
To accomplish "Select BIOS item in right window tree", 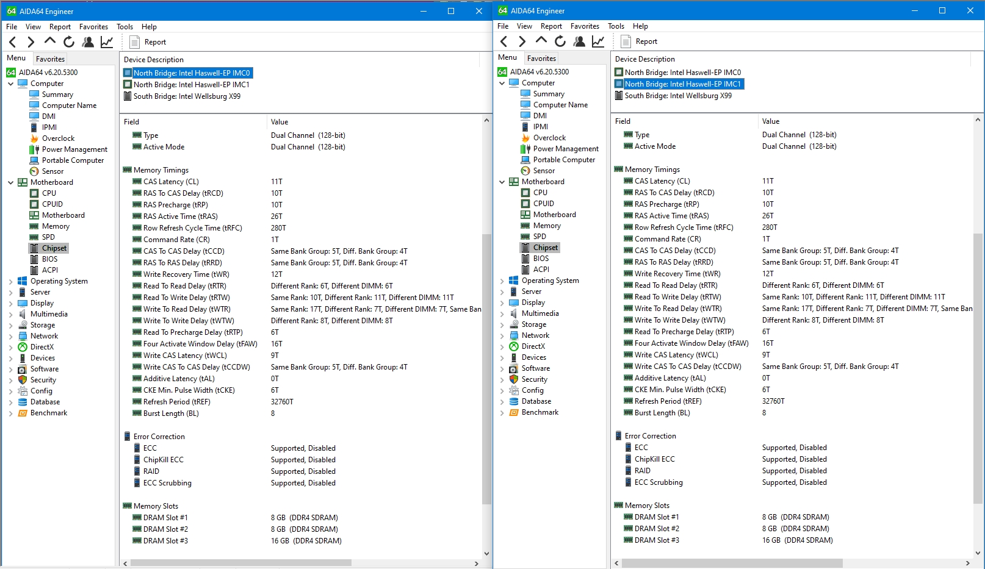I will (x=541, y=259).
